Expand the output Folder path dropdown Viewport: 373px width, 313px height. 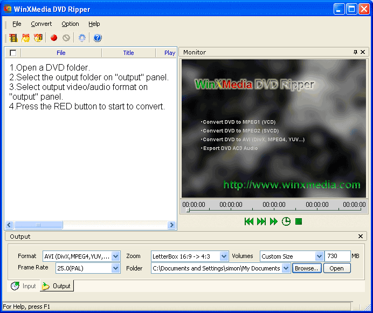(286, 268)
